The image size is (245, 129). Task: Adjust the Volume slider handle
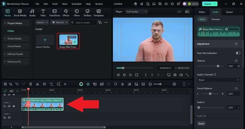pos(218,66)
